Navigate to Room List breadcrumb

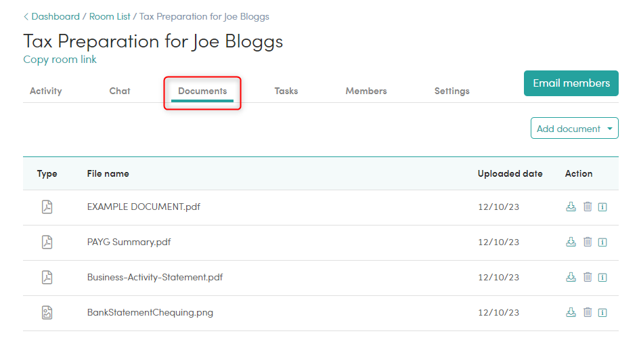[x=110, y=17]
